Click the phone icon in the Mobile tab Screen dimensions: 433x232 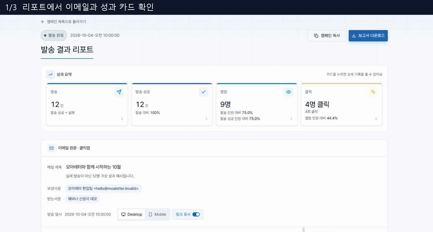point(151,214)
